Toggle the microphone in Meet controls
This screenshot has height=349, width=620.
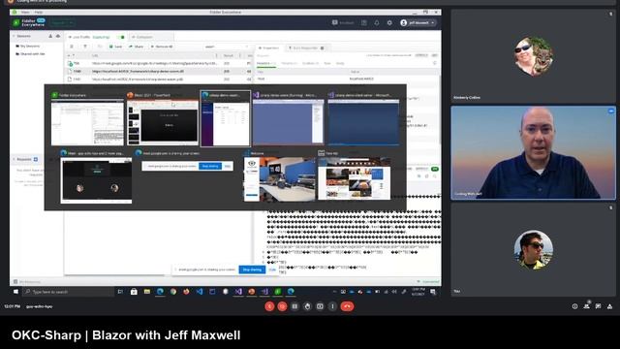(x=269, y=306)
